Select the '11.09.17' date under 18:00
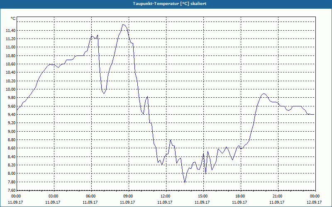 (x=239, y=202)
